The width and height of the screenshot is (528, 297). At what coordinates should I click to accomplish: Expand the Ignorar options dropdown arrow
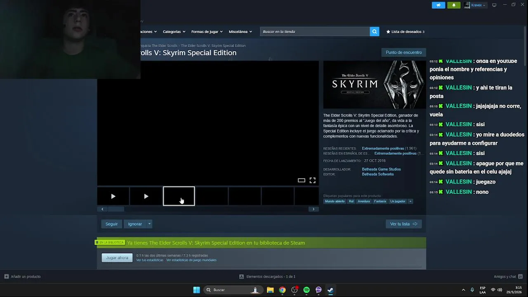click(149, 224)
